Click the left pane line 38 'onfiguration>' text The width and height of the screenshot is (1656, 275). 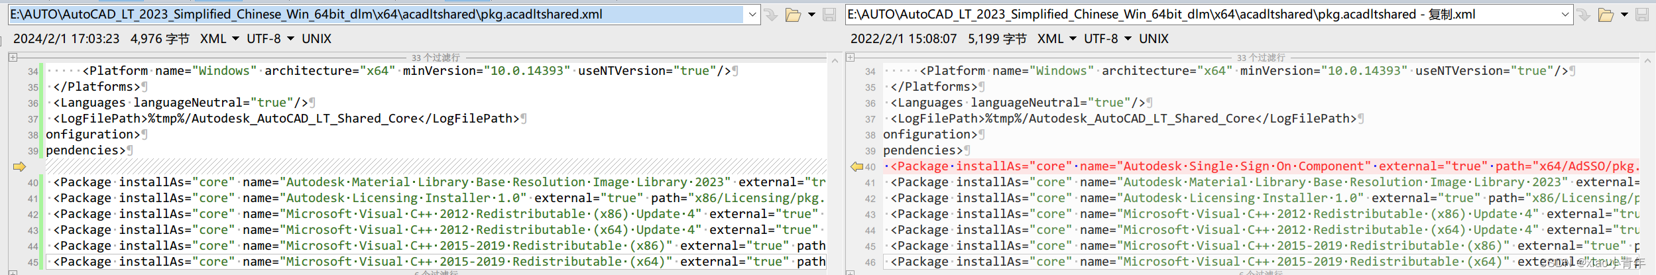(x=93, y=135)
